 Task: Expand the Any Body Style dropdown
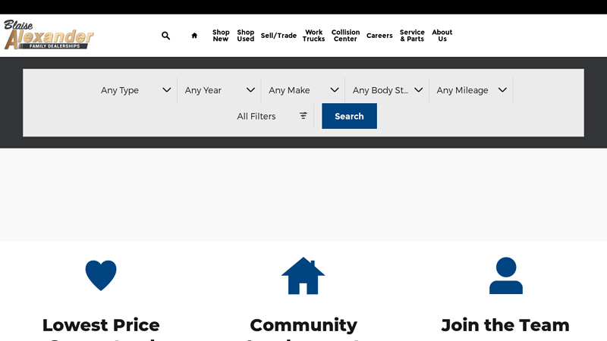click(387, 90)
